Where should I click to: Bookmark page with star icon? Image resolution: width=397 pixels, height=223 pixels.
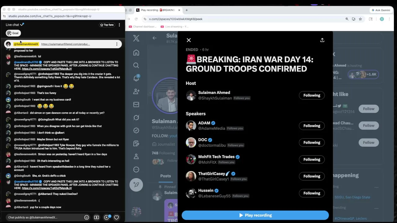[x=360, y=19]
